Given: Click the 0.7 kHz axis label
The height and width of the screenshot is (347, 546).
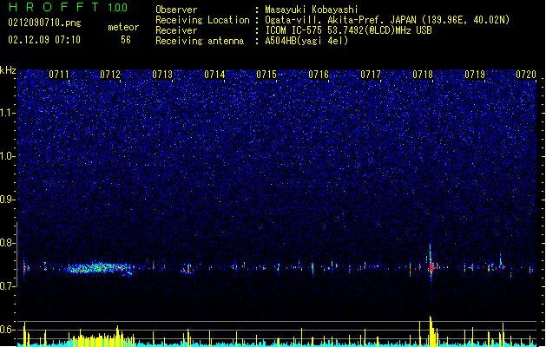Looking at the screenshot, I should [8, 286].
